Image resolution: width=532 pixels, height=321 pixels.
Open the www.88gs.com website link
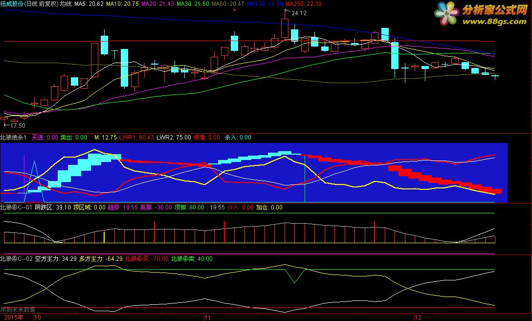(x=494, y=22)
